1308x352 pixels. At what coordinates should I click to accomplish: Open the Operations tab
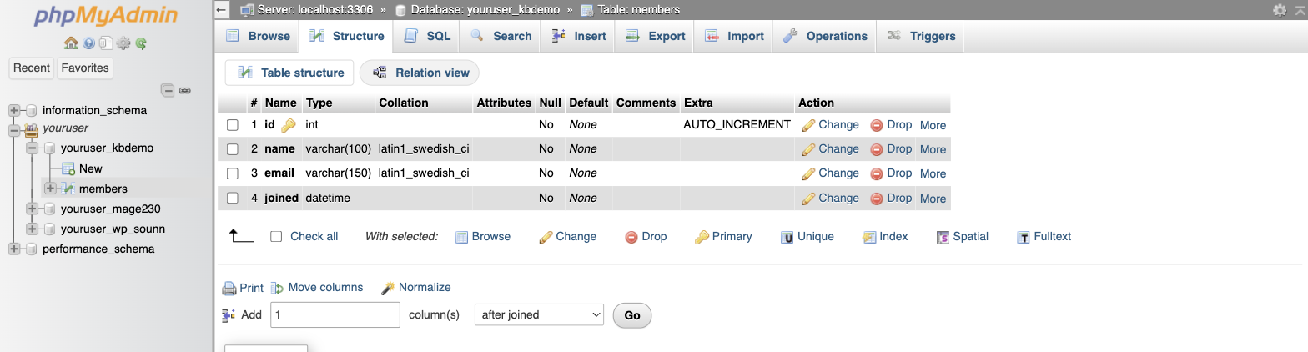point(825,36)
